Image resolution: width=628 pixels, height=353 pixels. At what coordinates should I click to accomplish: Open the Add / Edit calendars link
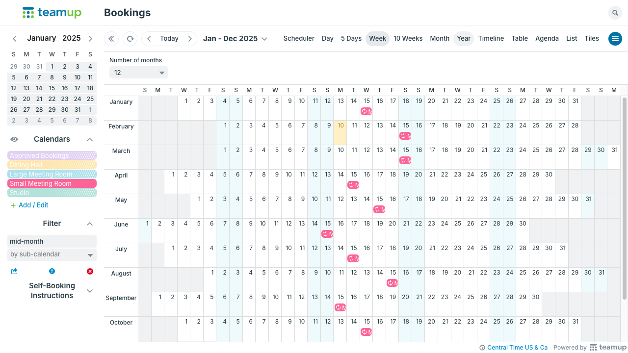[x=33, y=205]
